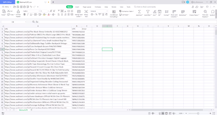This screenshot has height=115, width=217.
Task: Apply red font color
Action: (49, 14)
